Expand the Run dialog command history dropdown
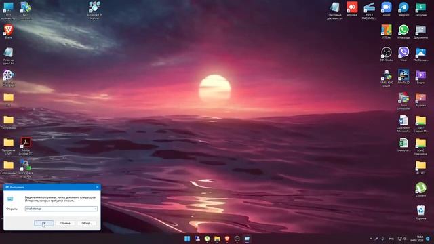This screenshot has height=244, width=434. click(x=95, y=209)
